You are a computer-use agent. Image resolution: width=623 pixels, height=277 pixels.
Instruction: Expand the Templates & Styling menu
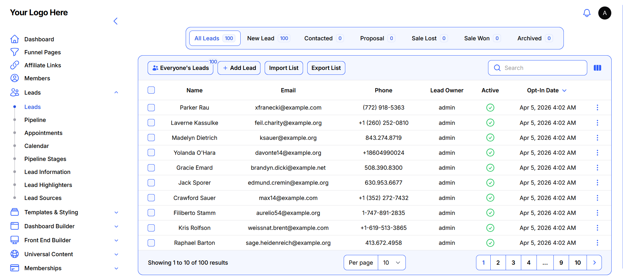(116, 212)
